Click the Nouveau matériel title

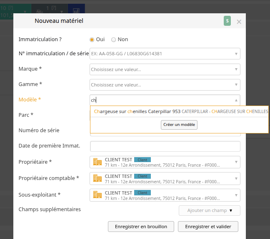coord(59,21)
